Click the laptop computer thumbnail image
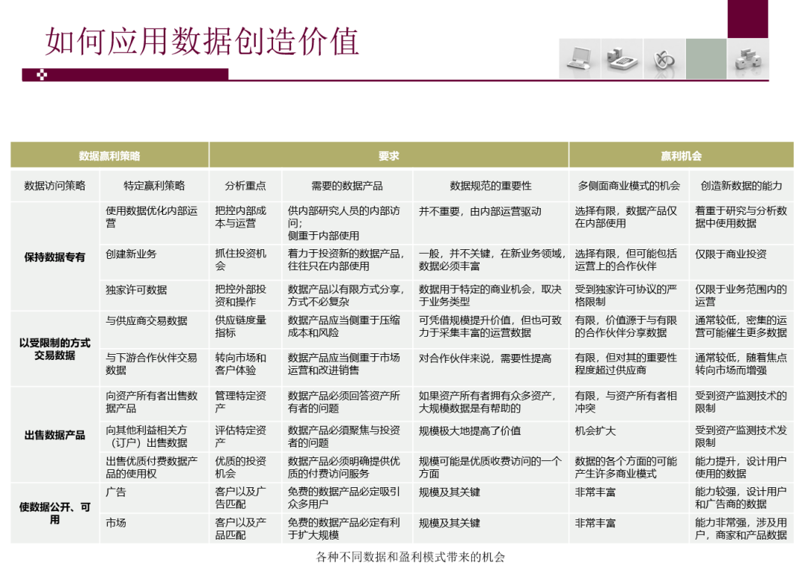Screen dimensions: 808x586 click(x=580, y=59)
